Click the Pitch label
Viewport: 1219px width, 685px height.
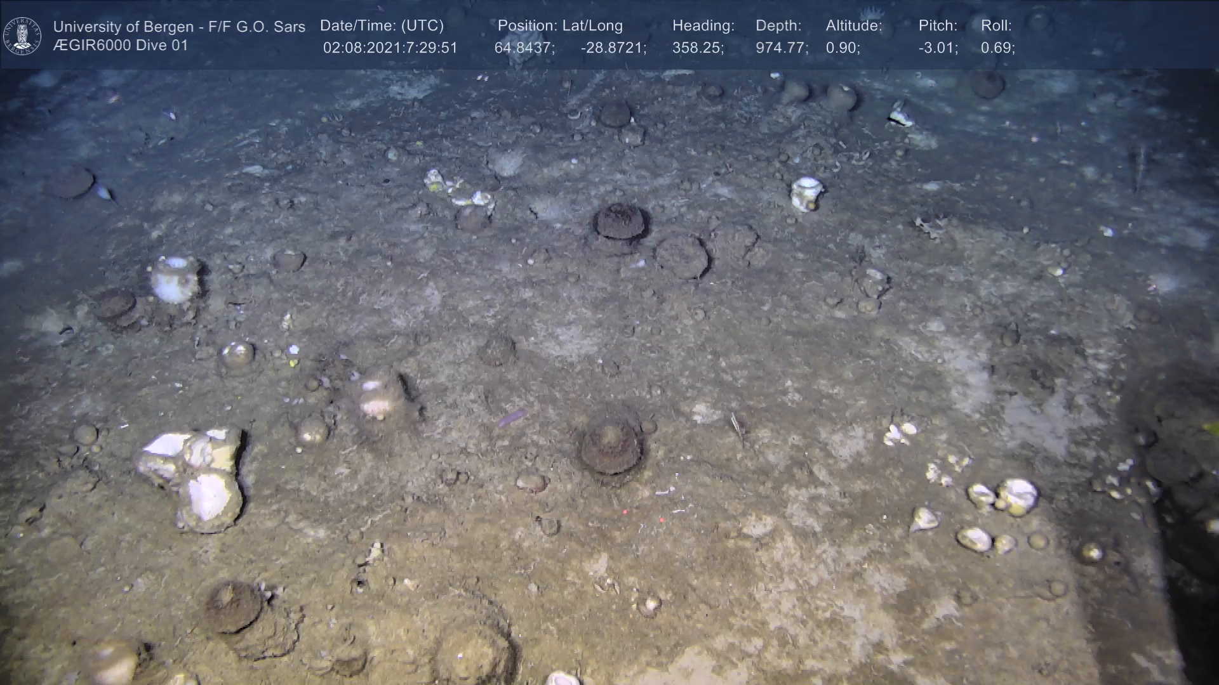[938, 26]
